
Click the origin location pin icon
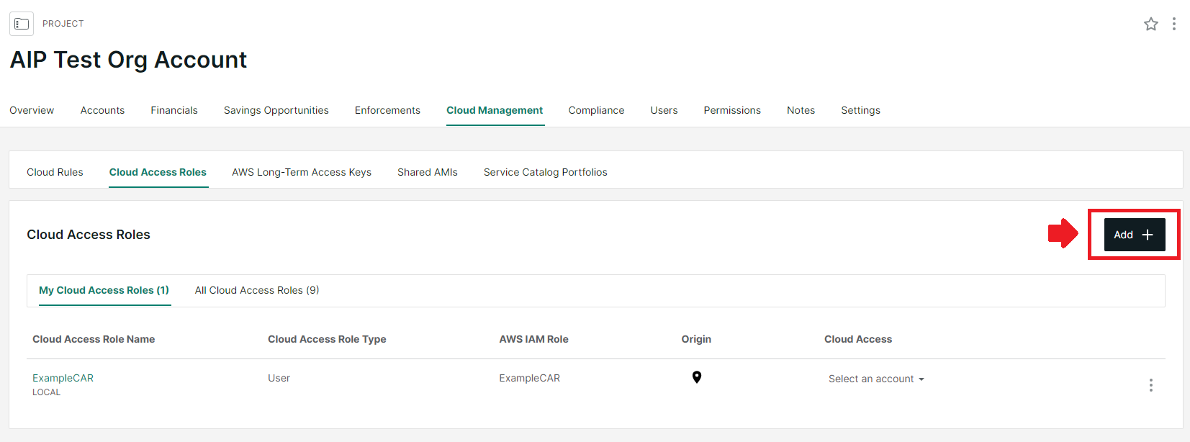click(696, 377)
